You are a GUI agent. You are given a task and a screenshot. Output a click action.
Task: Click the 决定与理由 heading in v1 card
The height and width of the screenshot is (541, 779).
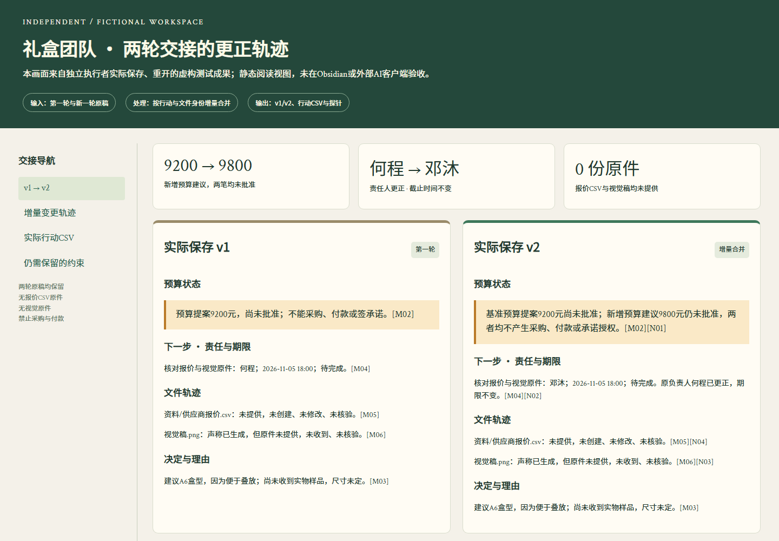(187, 460)
